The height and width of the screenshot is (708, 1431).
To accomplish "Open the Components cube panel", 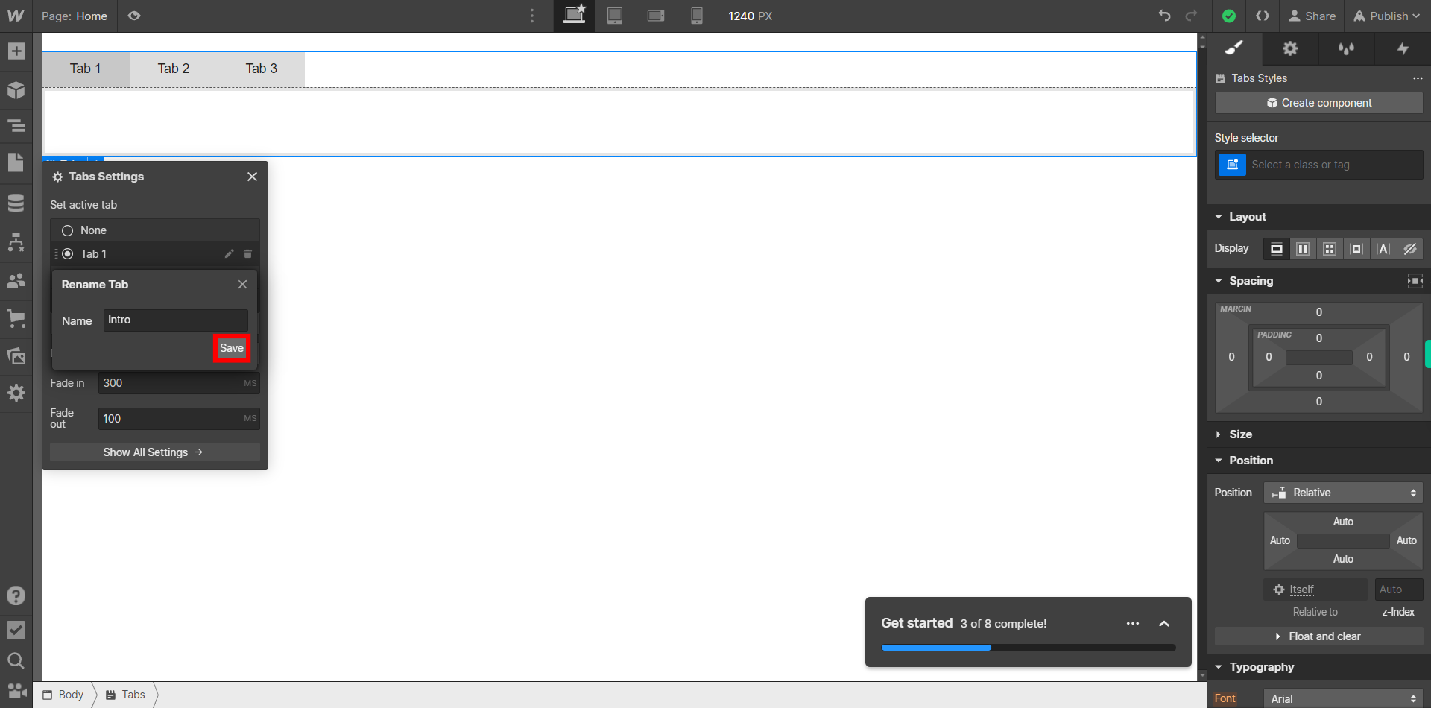I will (x=16, y=90).
